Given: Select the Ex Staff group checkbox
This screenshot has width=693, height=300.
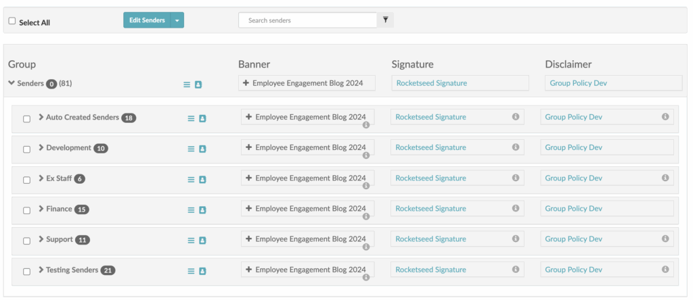Looking at the screenshot, I should 27,180.
